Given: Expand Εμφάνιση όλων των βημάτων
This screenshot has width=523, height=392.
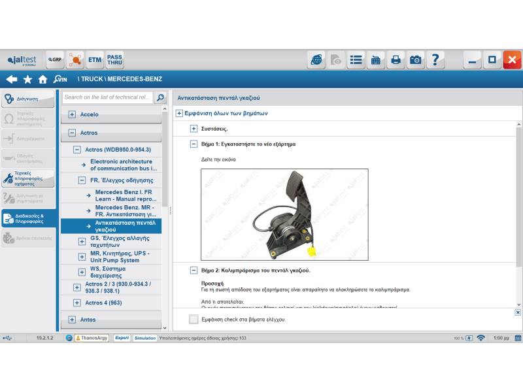Looking at the screenshot, I should tap(179, 113).
